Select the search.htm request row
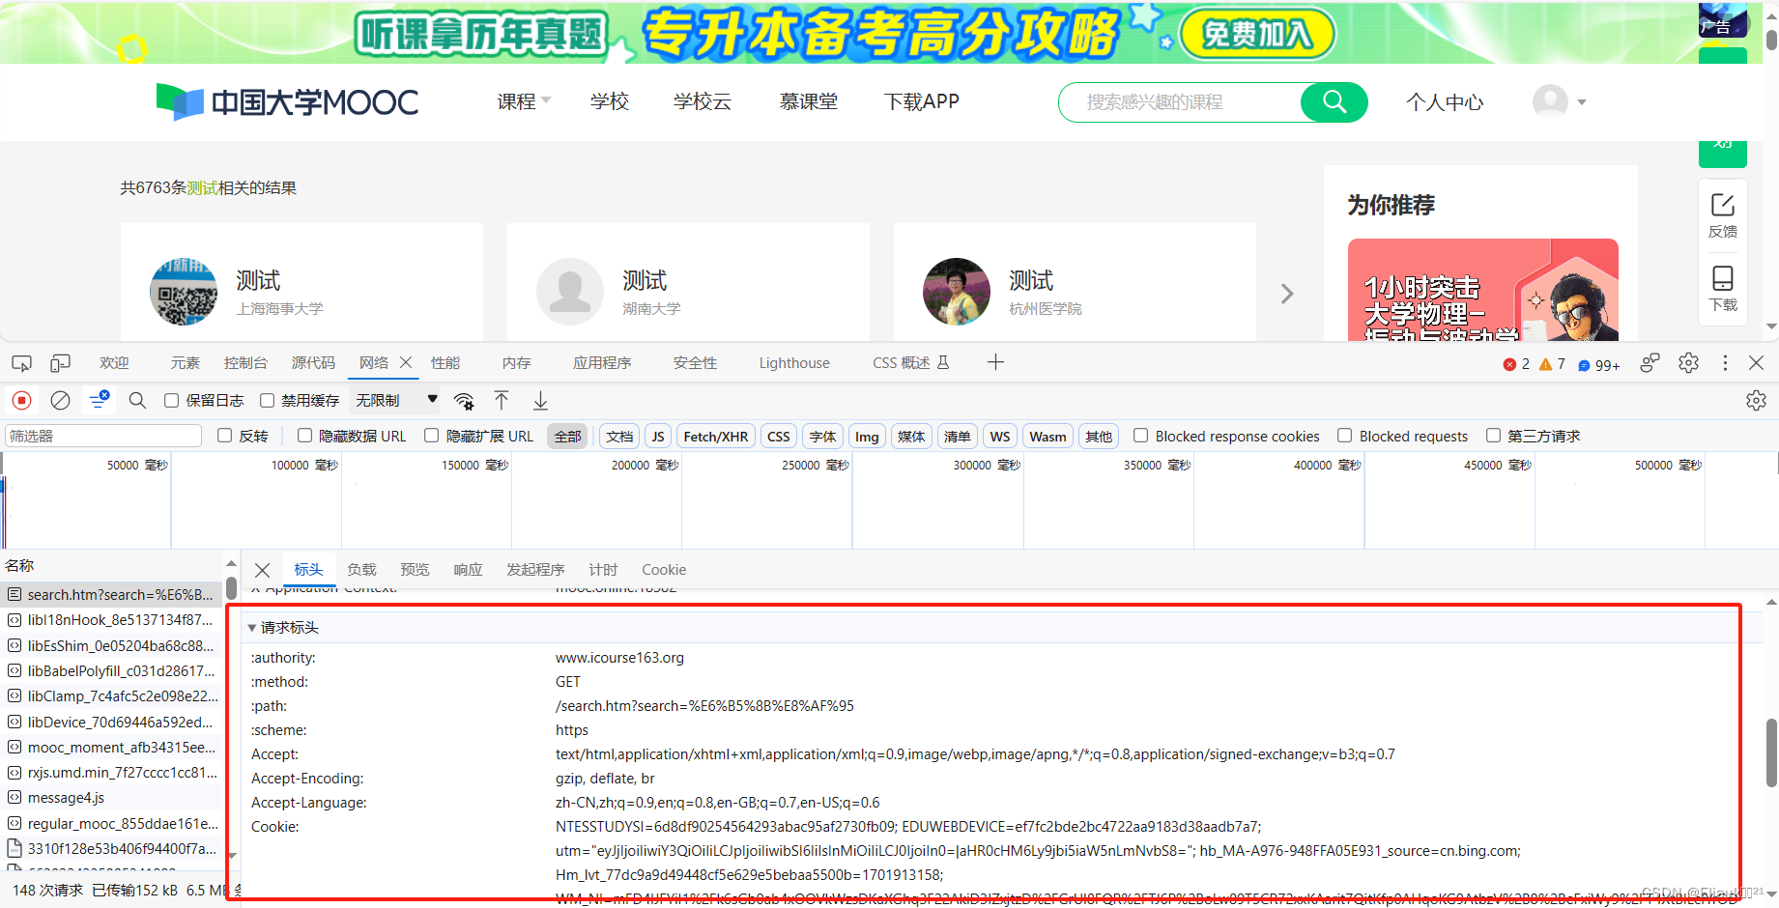The image size is (1779, 908). pos(112,594)
